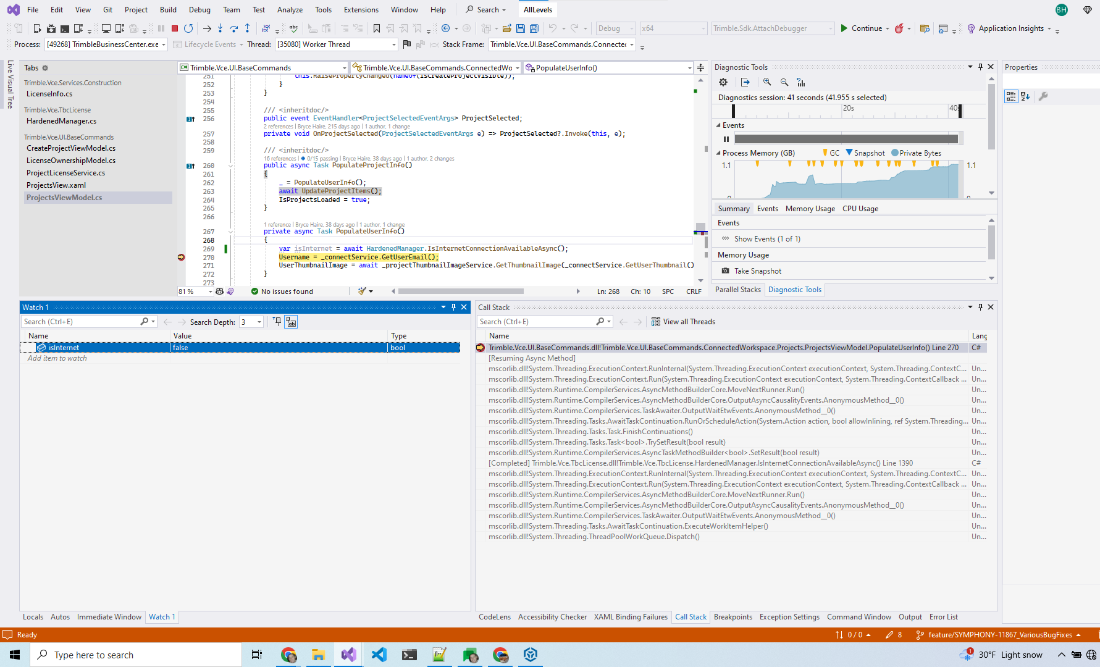Image resolution: width=1100 pixels, height=667 pixels.
Task: Click the Step Out icon
Action: [x=247, y=28]
